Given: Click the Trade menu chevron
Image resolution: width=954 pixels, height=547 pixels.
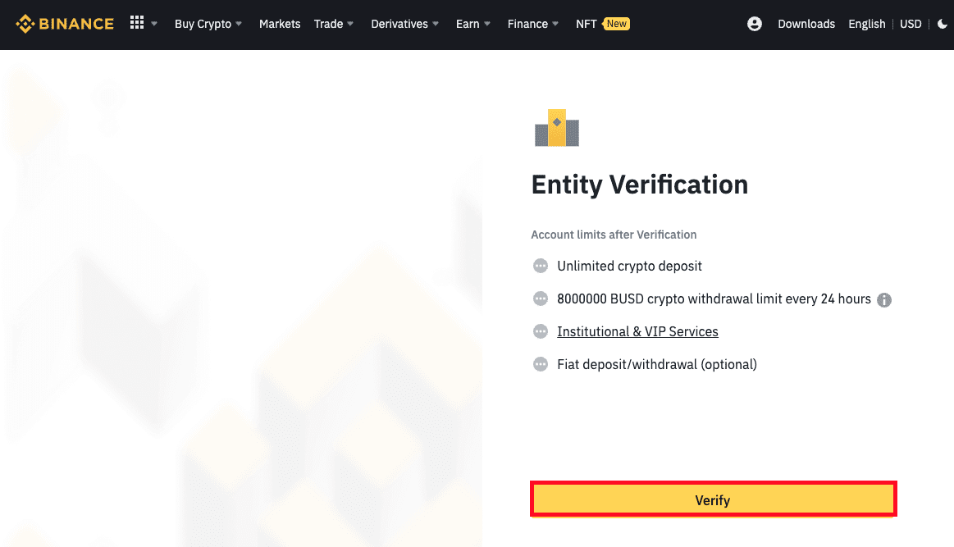Looking at the screenshot, I should click(x=350, y=25).
